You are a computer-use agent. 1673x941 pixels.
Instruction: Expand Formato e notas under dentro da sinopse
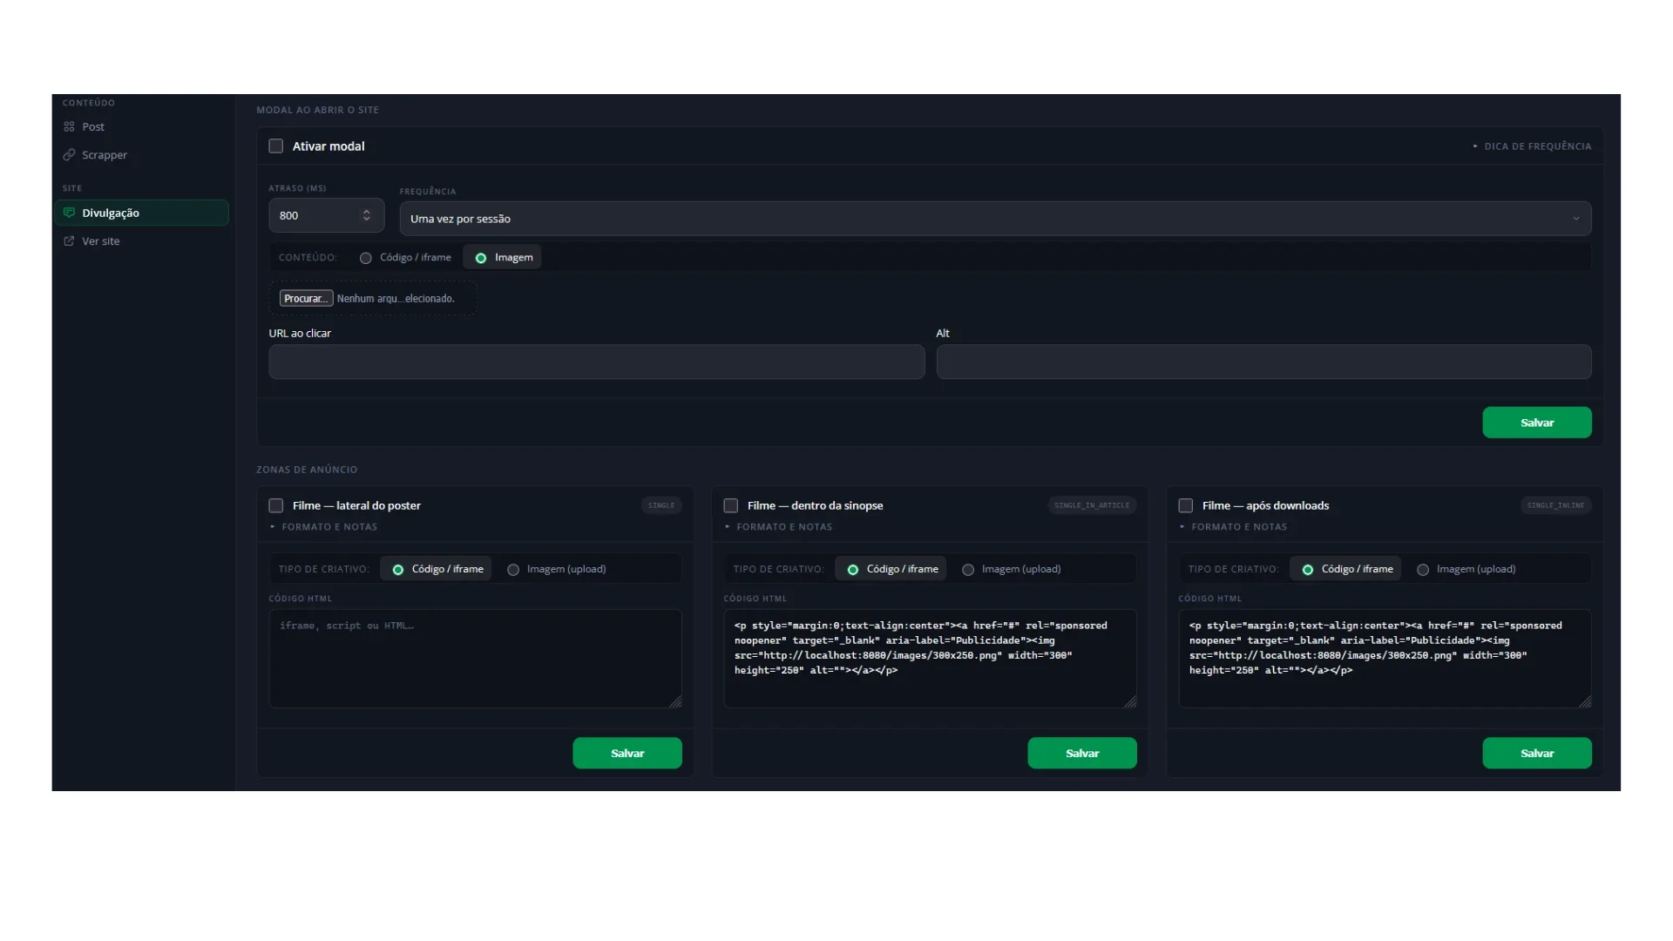pos(778,527)
